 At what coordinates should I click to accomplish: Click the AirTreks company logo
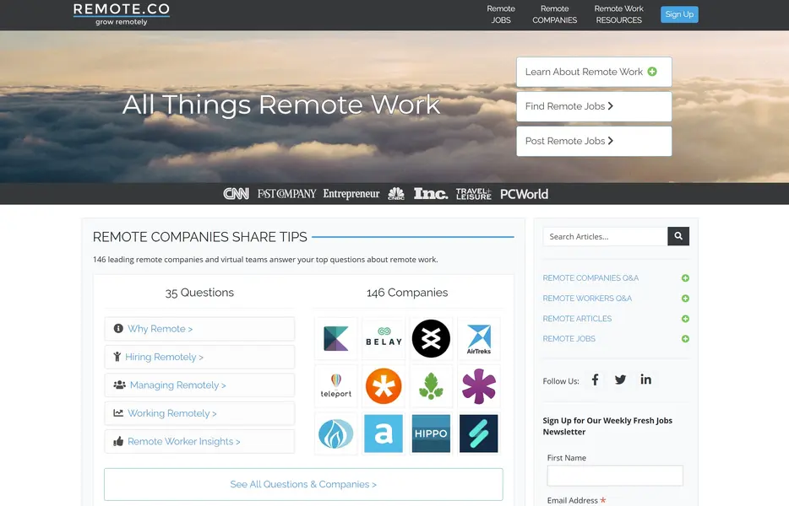pyautogui.click(x=478, y=339)
